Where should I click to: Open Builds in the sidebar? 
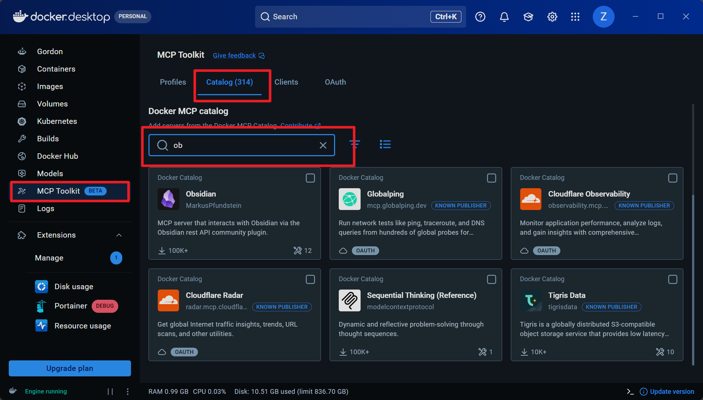[x=70, y=139]
